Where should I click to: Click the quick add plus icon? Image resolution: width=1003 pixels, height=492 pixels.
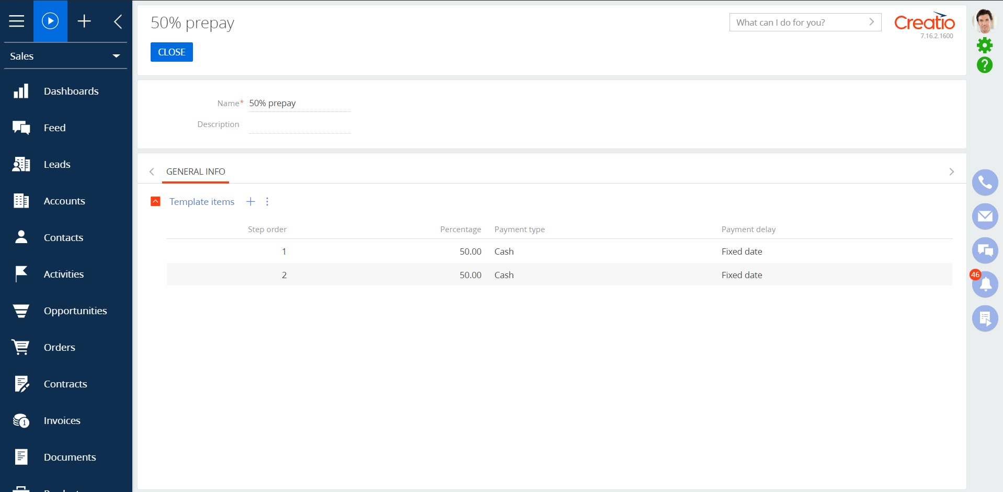[x=84, y=21]
